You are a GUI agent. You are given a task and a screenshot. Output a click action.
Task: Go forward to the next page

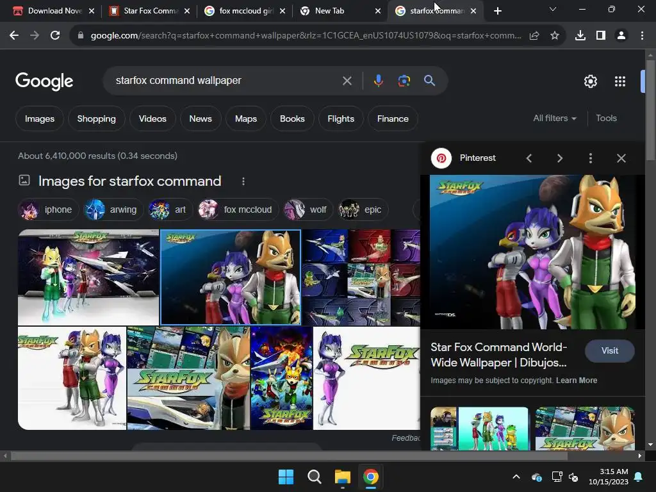35,36
